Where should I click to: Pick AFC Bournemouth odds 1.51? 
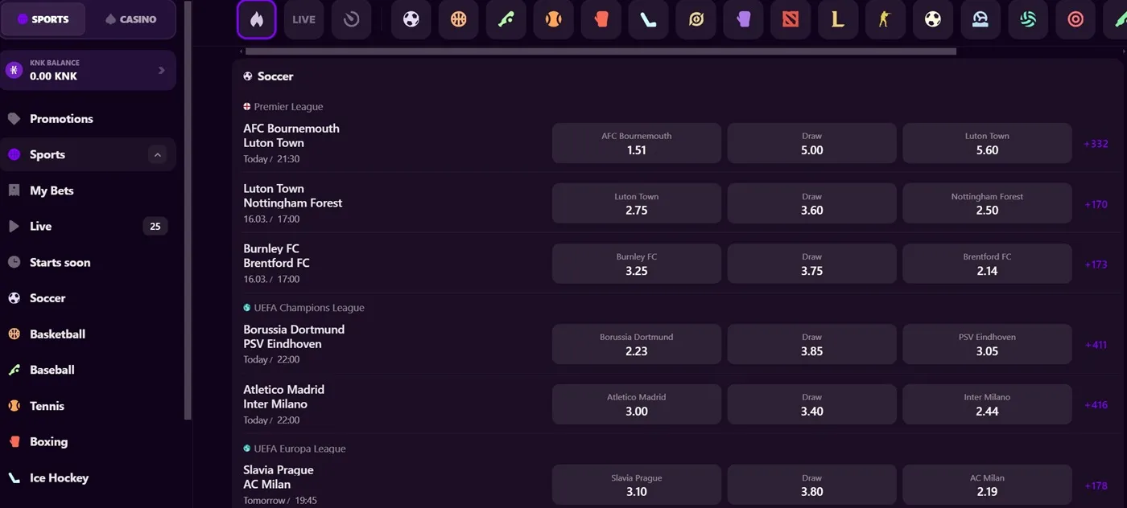[x=636, y=143]
